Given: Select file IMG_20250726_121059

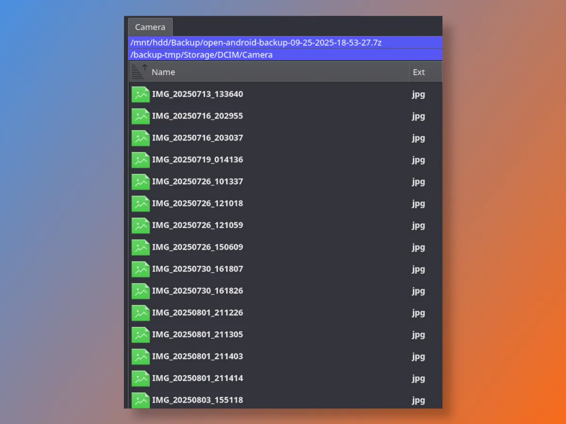Looking at the screenshot, I should click(197, 225).
